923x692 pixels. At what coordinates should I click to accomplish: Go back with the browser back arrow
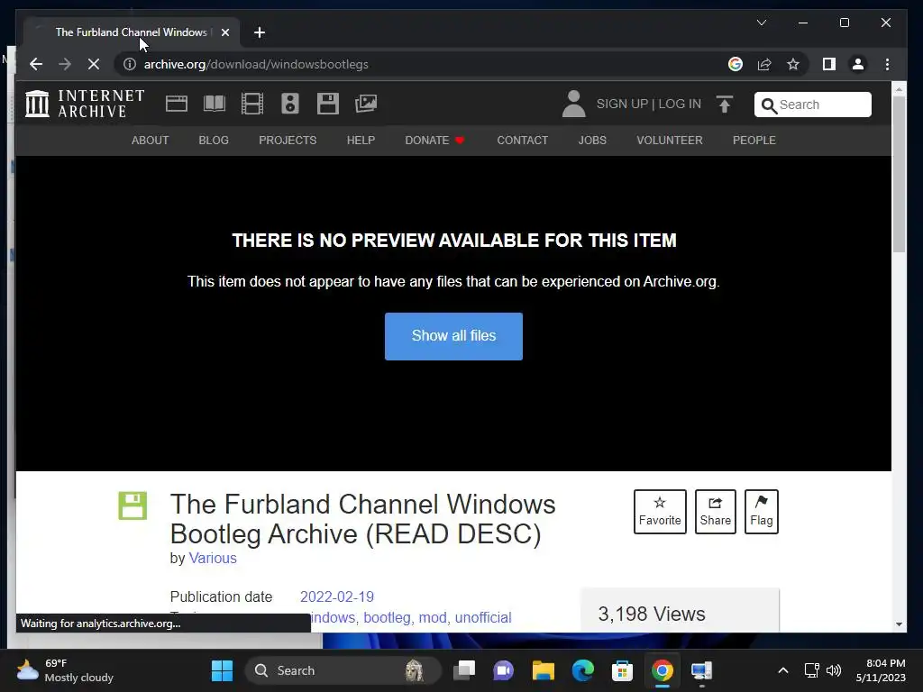[x=36, y=64]
